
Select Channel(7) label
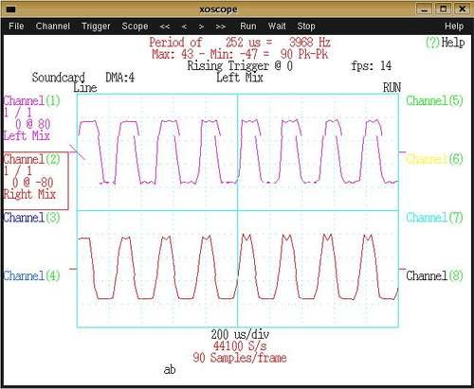click(434, 218)
